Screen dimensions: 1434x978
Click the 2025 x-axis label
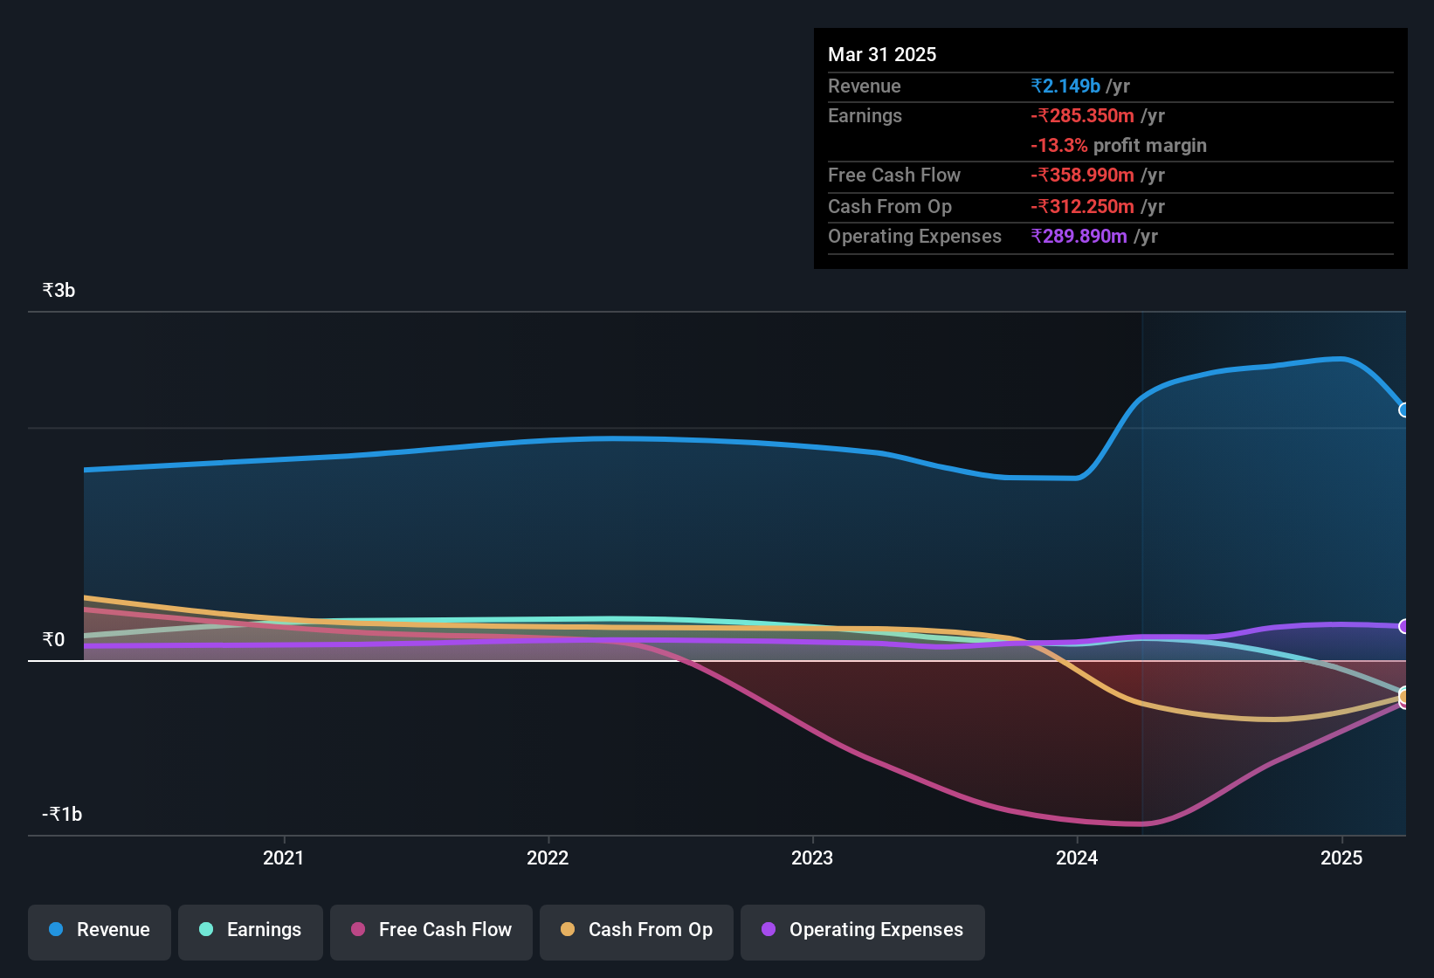[x=1341, y=857]
